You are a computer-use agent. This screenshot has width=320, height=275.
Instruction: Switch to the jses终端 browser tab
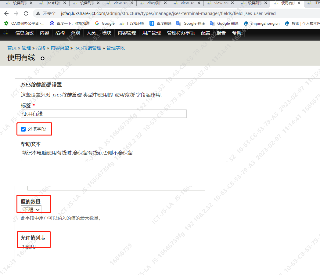click(x=53, y=3)
